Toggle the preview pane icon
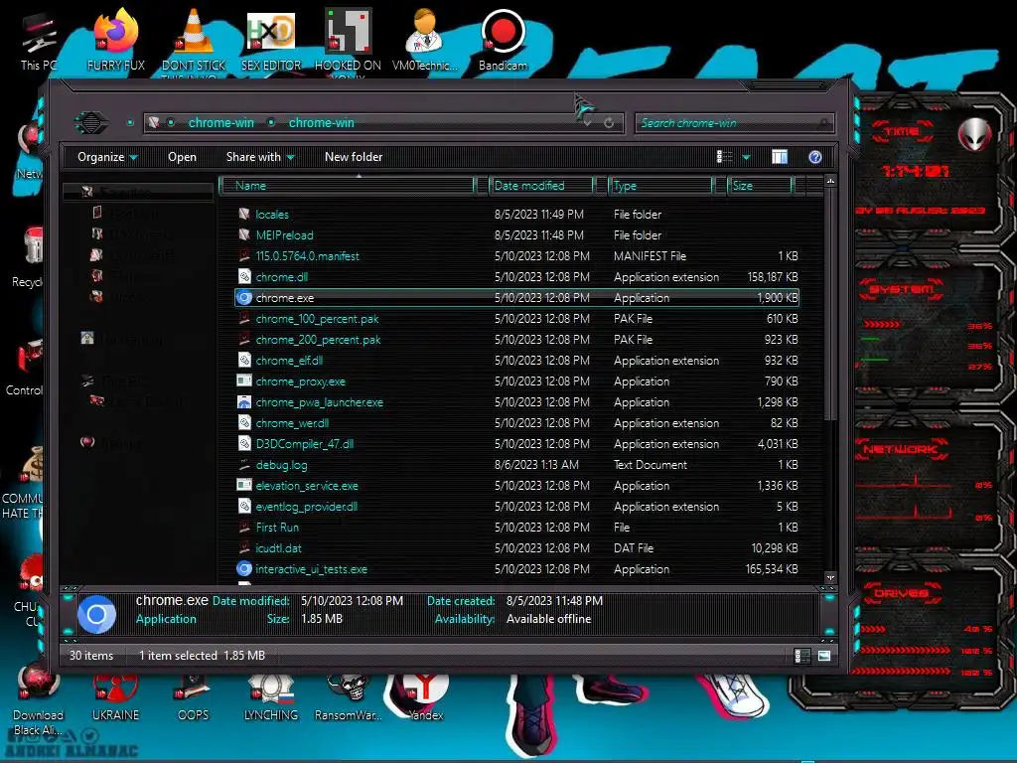The image size is (1017, 763). point(780,157)
